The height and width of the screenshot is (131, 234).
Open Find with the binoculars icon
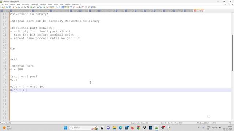38,7
